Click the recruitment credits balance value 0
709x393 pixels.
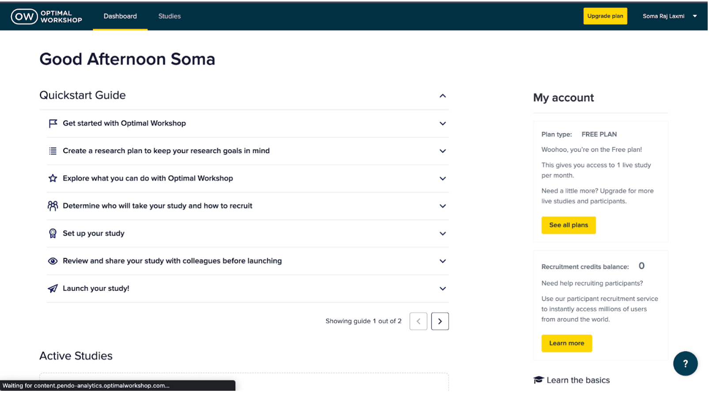(x=642, y=266)
